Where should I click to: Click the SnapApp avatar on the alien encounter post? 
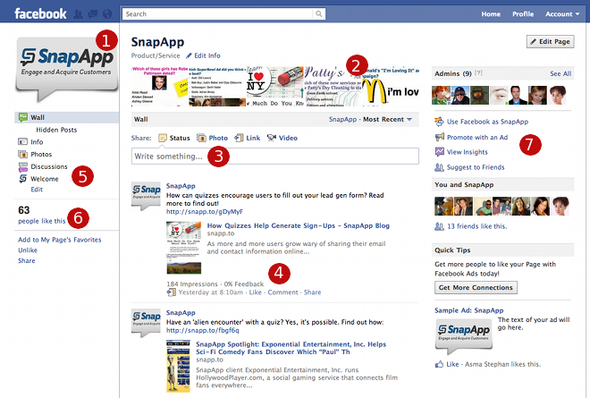146,323
